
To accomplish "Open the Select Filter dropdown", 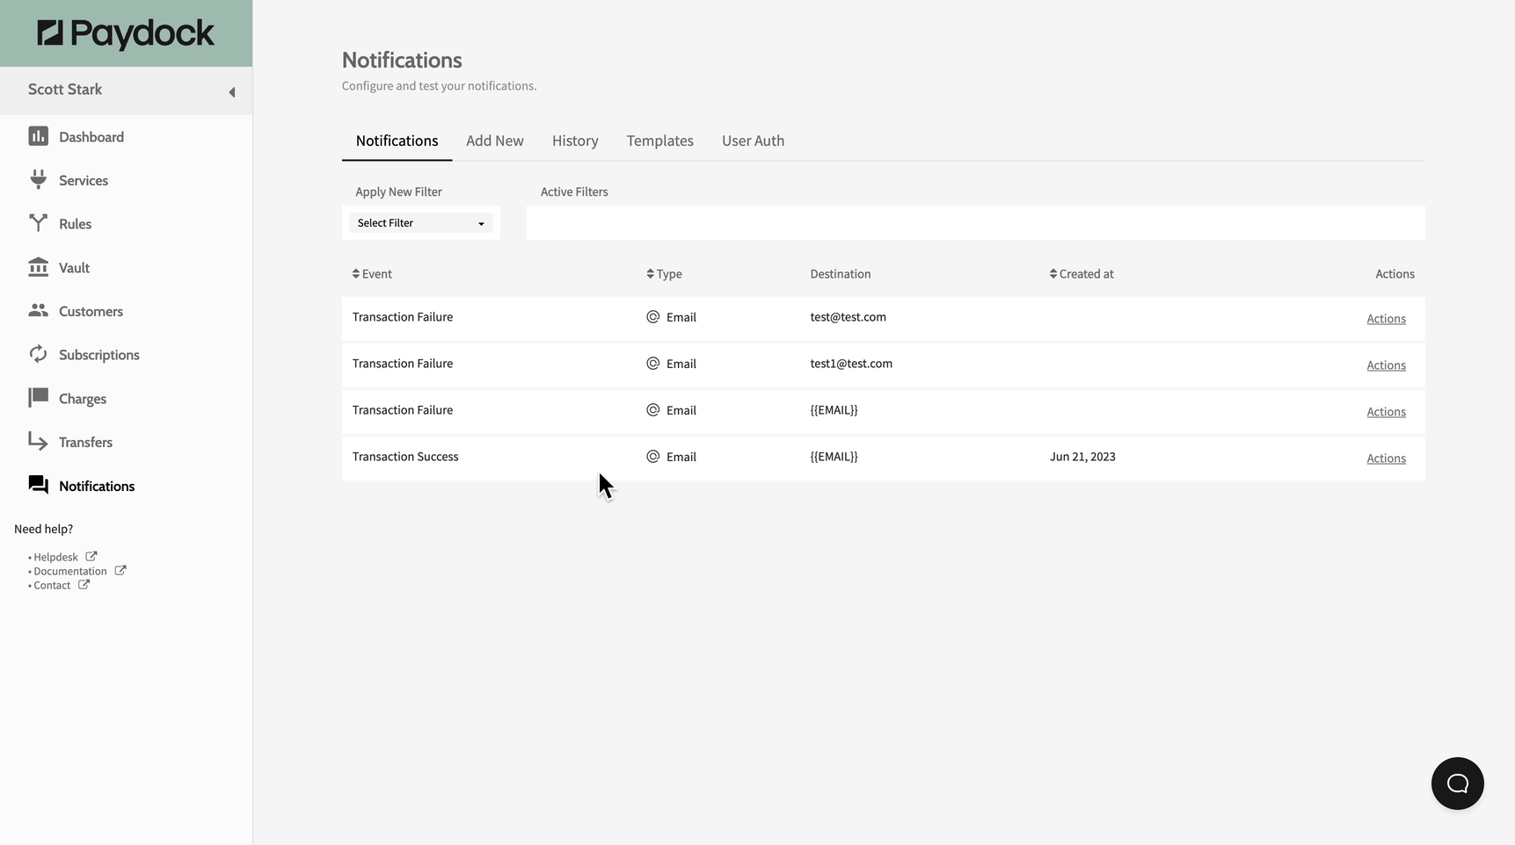I will coord(420,223).
